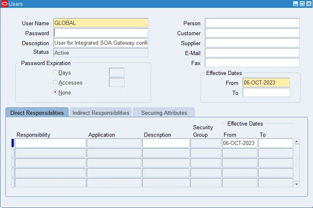The width and height of the screenshot is (313, 208).
Task: Click the User Name field containing GLOBAL
Action: [100, 23]
